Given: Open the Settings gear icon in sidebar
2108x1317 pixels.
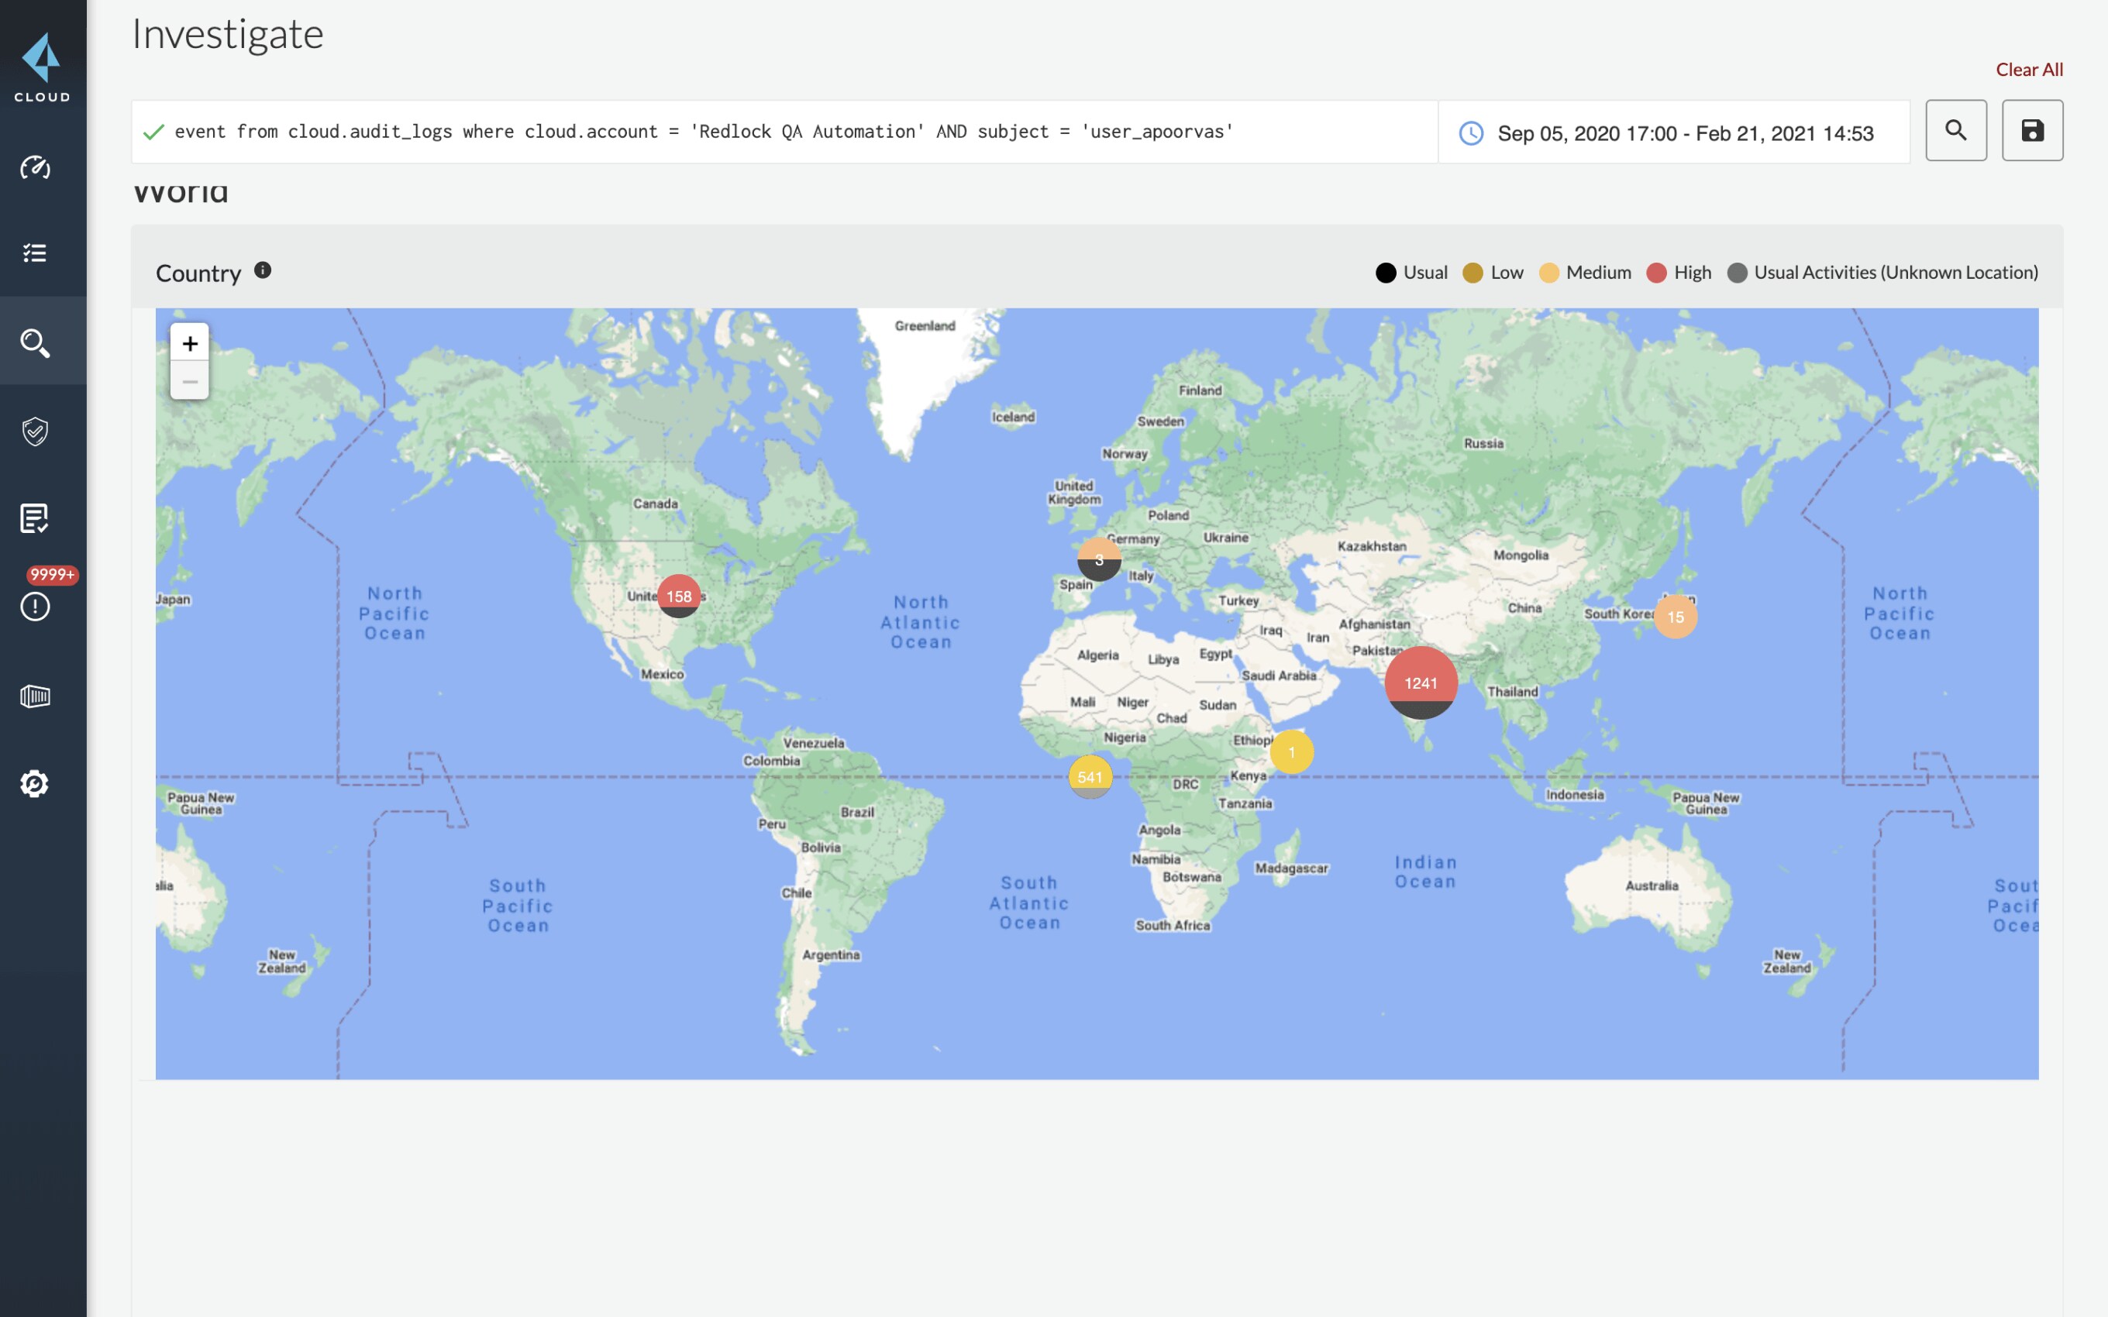Looking at the screenshot, I should tap(35, 783).
